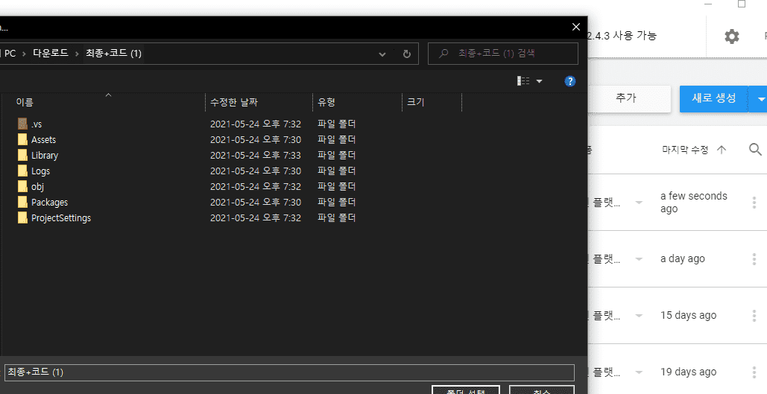This screenshot has width=767, height=394.
Task: Open more options for '19 days ago' project
Action: (x=754, y=372)
